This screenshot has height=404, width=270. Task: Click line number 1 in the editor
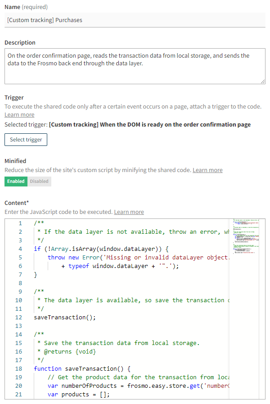[x=20, y=223]
